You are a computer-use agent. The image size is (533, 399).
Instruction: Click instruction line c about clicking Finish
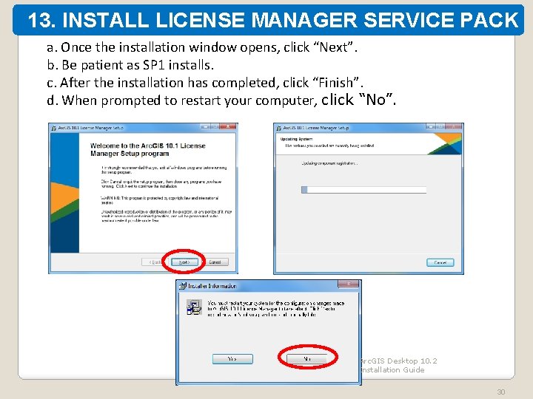coord(205,83)
